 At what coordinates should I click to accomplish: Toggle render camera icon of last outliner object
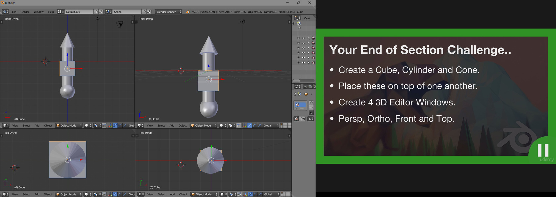pos(313,63)
